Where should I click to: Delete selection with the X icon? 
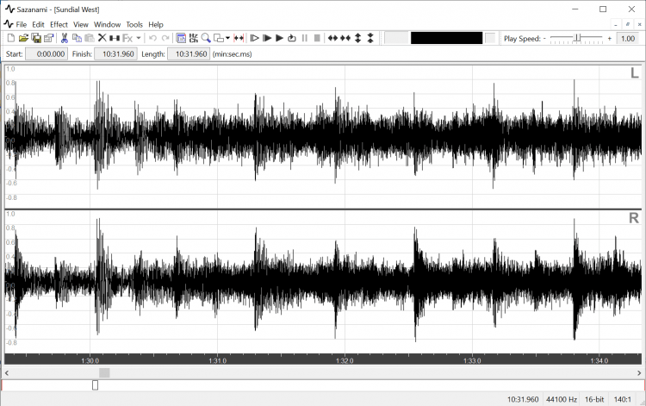[x=102, y=38]
